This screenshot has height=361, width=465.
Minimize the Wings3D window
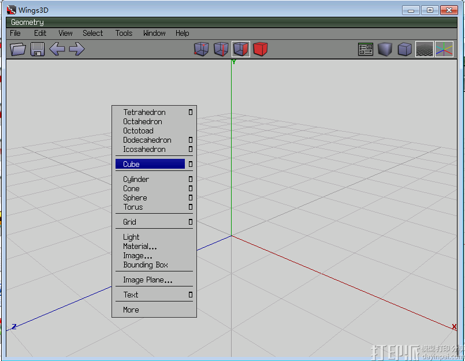(411, 10)
